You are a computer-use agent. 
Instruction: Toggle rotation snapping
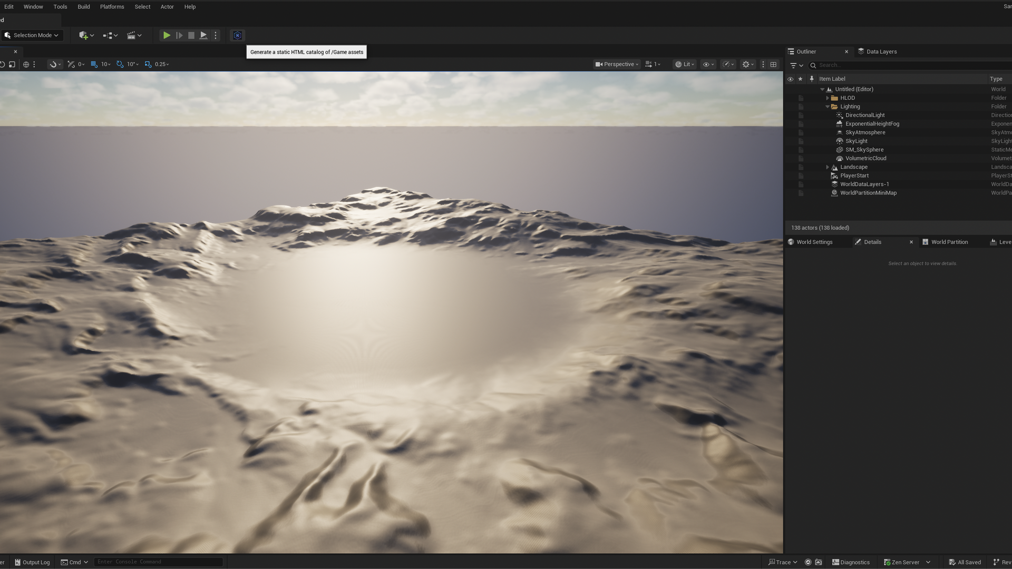tap(120, 64)
